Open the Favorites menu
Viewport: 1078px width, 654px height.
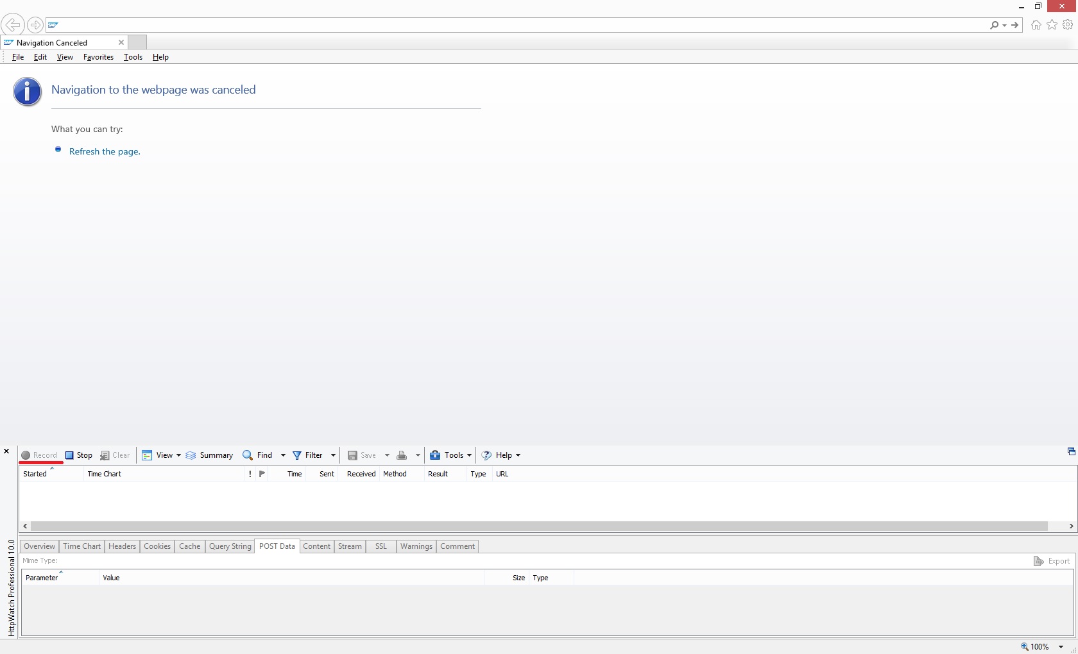[98, 57]
